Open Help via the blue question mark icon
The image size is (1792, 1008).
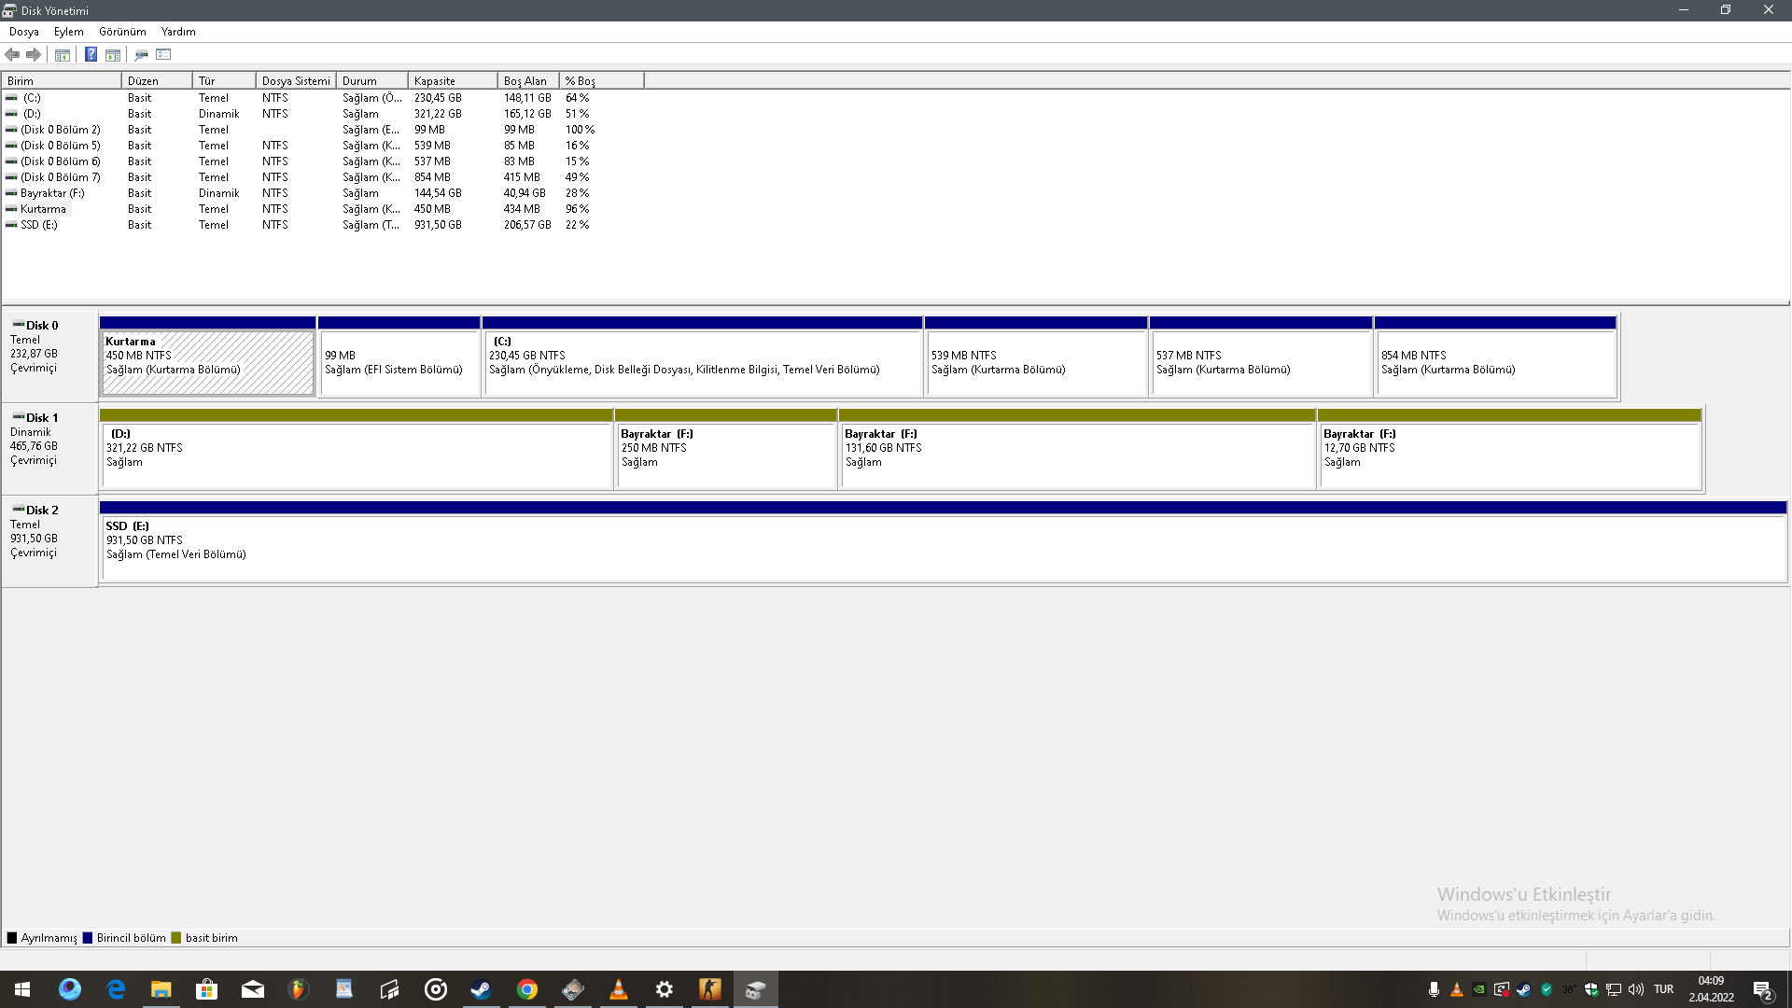[x=91, y=55]
